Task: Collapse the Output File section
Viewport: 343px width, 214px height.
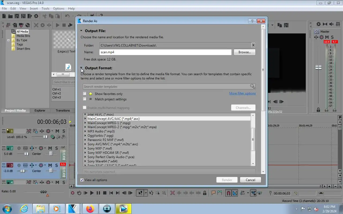Action: tap(81, 31)
